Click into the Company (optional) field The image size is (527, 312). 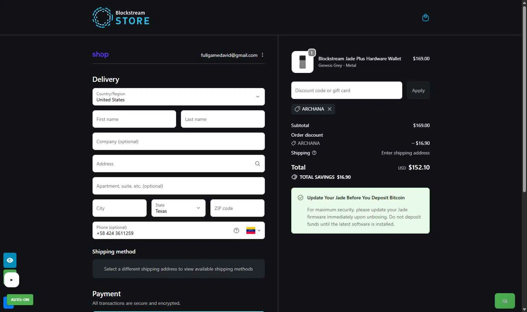(x=179, y=141)
